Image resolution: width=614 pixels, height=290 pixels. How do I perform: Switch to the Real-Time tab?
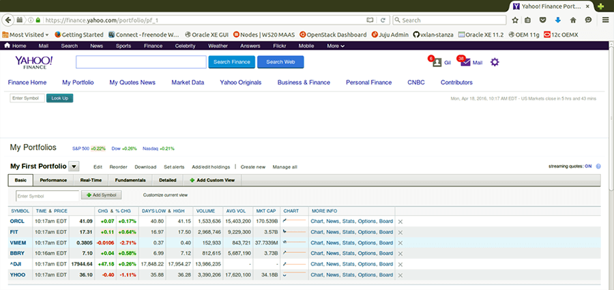(91, 180)
